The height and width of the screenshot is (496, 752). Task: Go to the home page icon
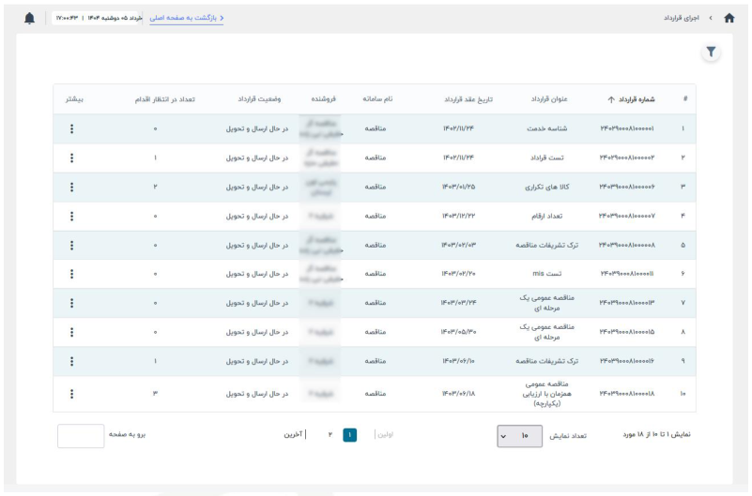click(729, 18)
